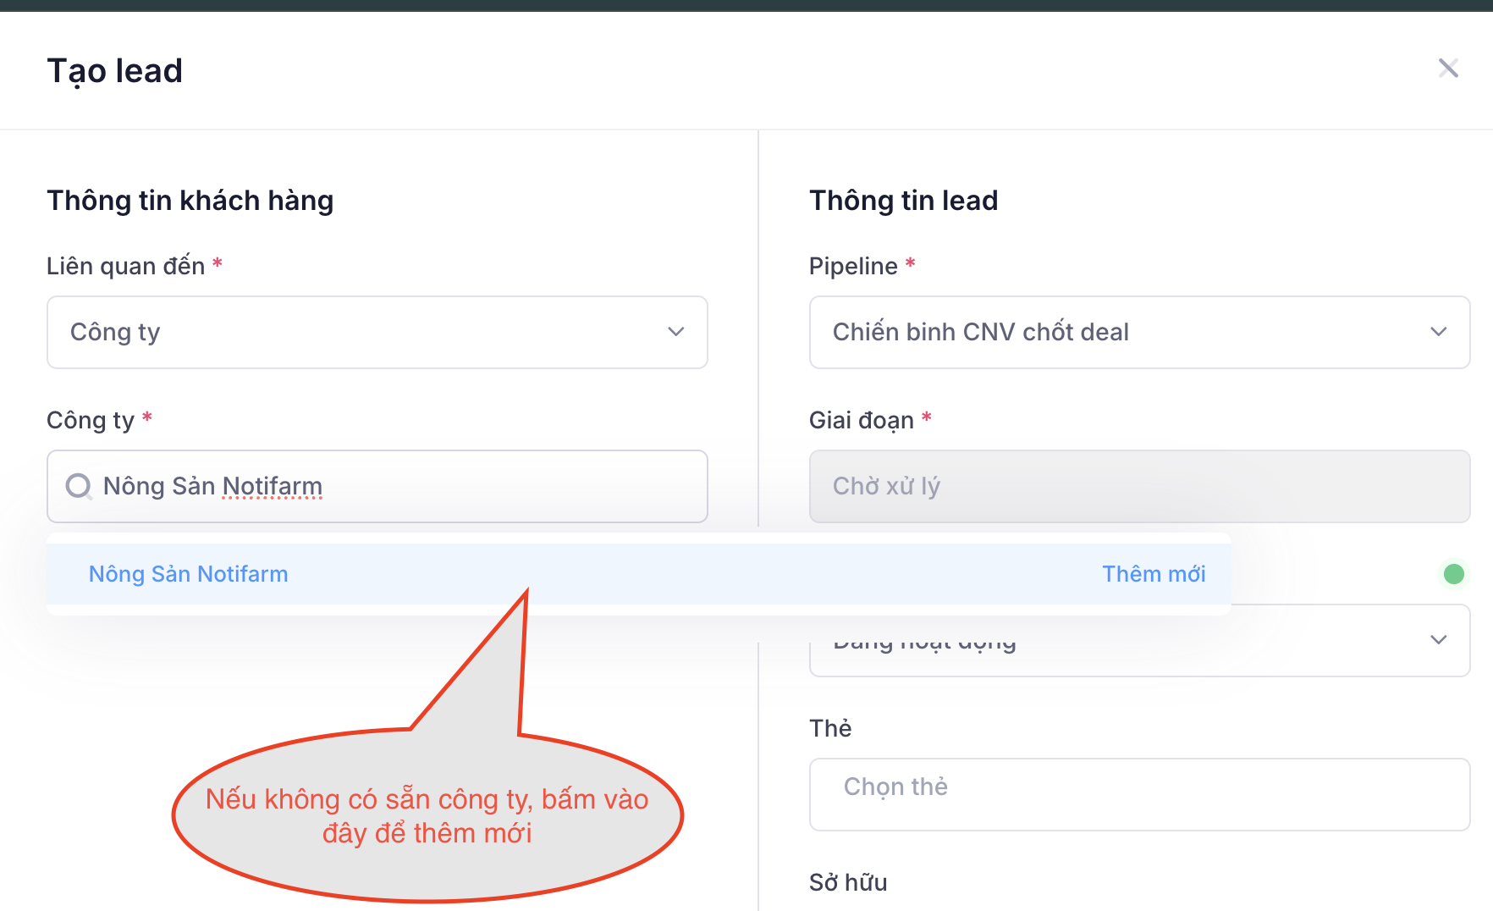Click the Công ty value in Liên quan đến
This screenshot has height=911, width=1493.
coord(115,332)
